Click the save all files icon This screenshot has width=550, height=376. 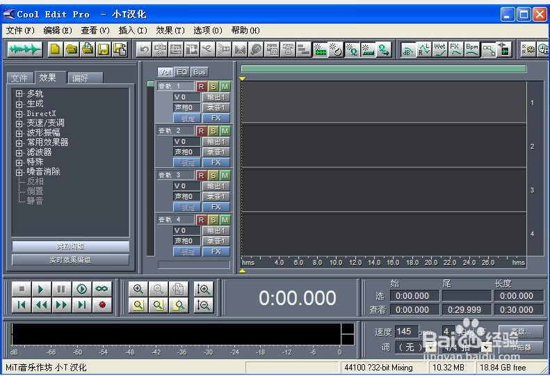120,49
